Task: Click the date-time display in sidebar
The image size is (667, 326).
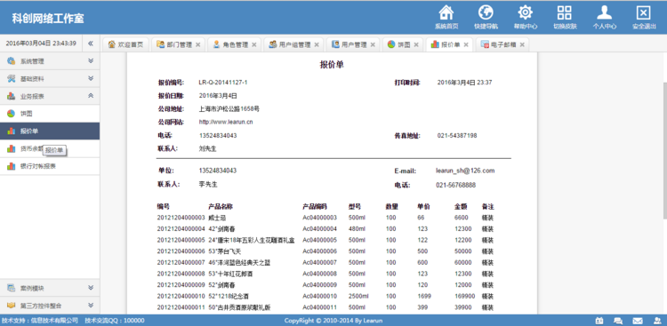Action: pos(41,44)
